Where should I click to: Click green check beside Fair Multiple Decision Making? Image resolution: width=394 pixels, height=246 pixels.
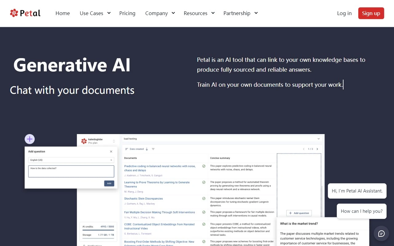click(204, 212)
